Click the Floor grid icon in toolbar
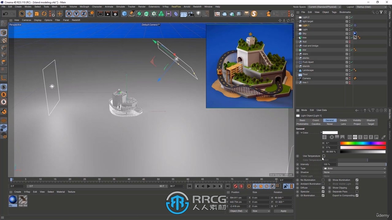The height and width of the screenshot is (220, 392). 184,13
